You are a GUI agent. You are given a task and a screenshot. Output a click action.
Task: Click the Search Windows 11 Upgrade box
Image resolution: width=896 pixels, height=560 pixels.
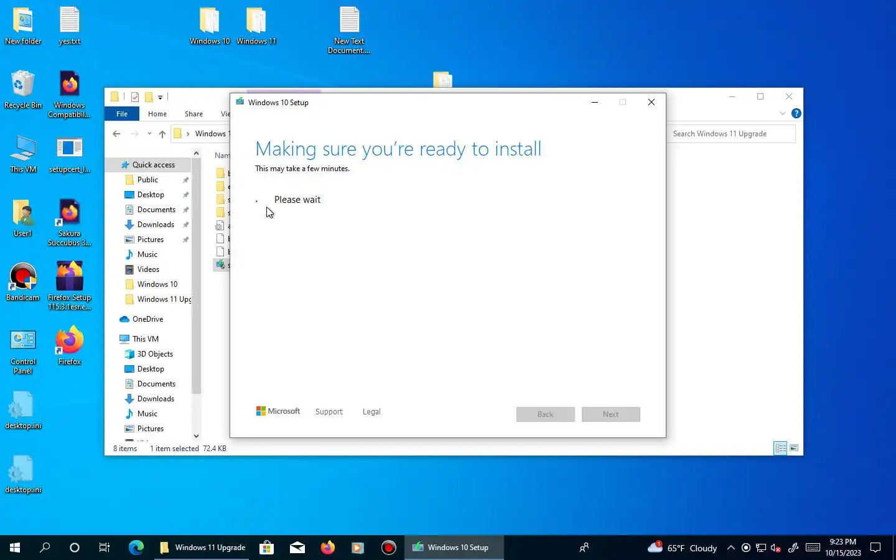(730, 134)
